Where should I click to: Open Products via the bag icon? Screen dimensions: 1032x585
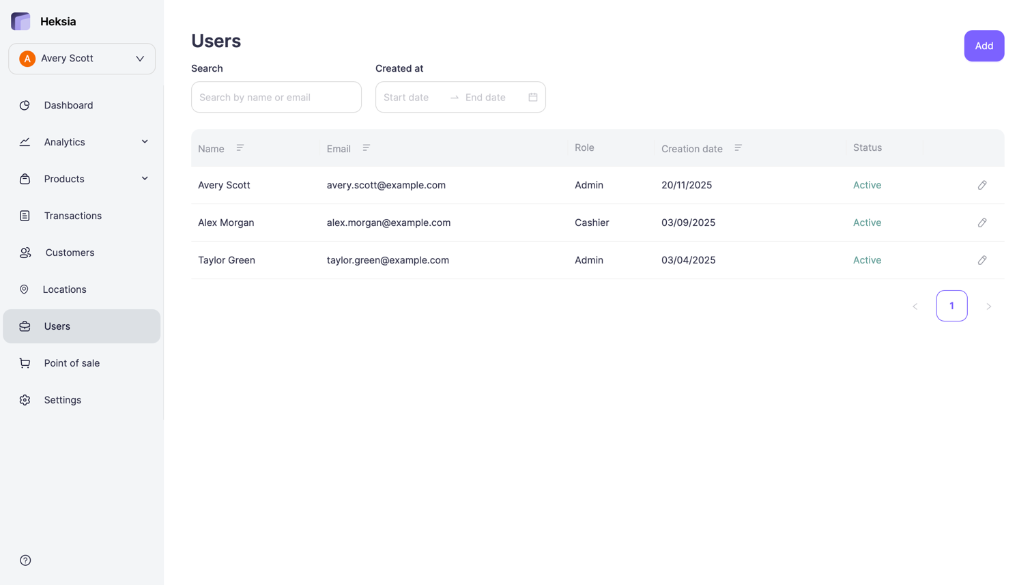click(x=25, y=178)
